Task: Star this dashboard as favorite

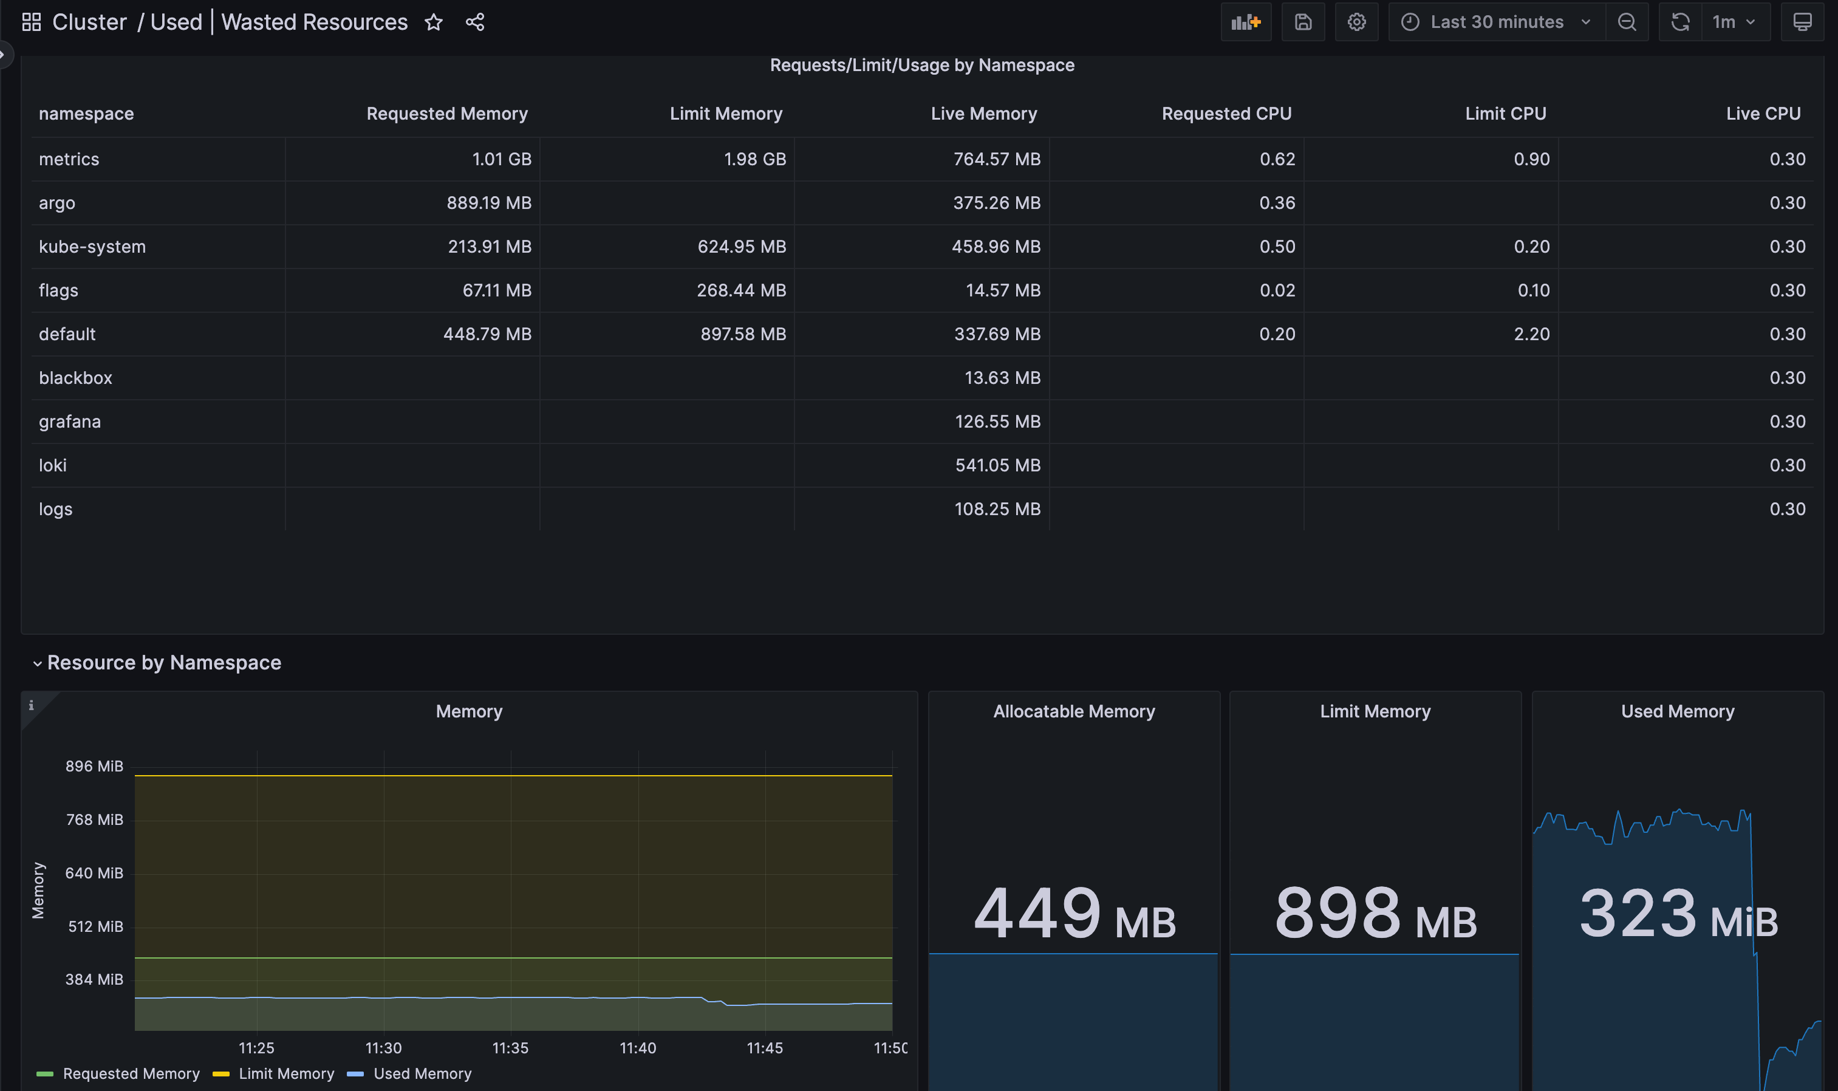Action: click(x=434, y=22)
